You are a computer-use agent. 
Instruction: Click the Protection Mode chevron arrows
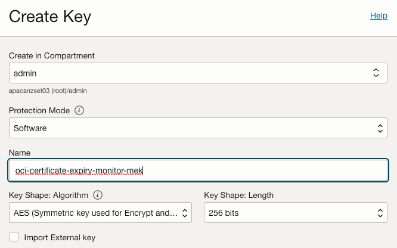coord(380,128)
